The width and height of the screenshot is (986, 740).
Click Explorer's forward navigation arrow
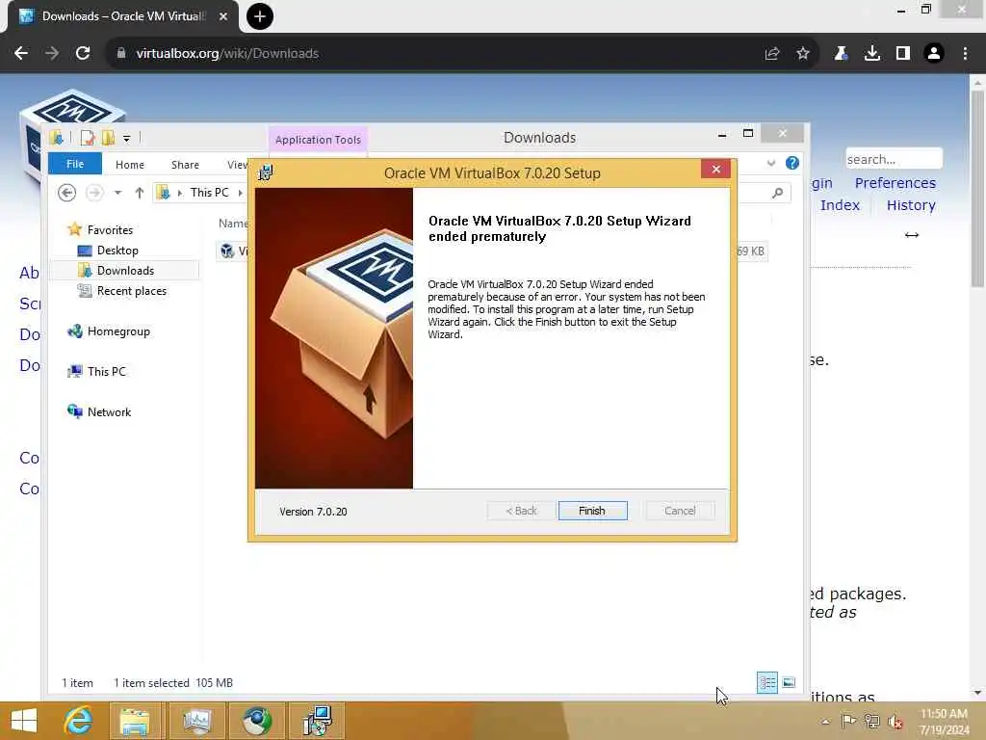point(94,193)
